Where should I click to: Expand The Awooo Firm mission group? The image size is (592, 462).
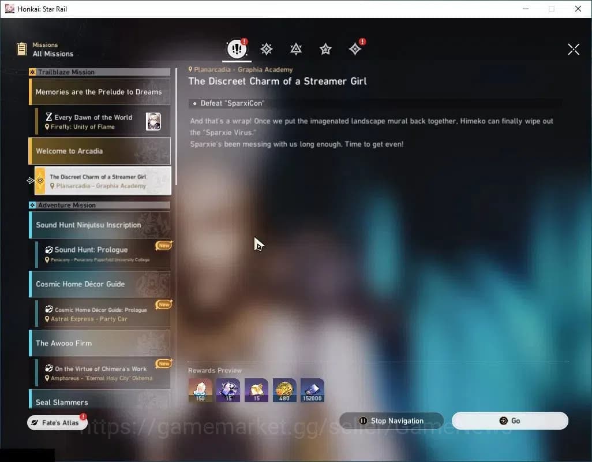tap(99, 343)
